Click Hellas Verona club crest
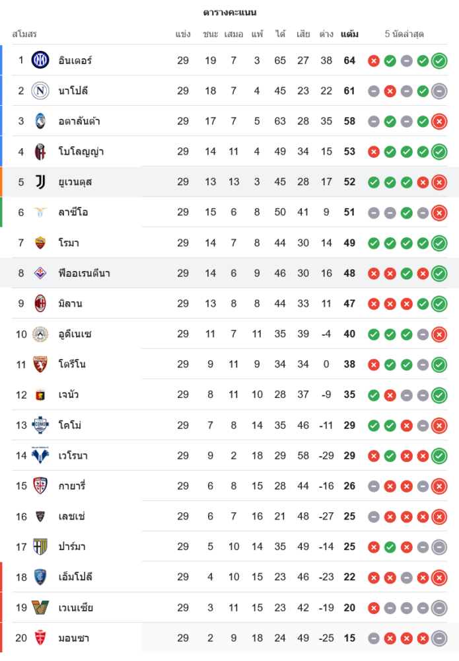The image size is (459, 661). click(40, 455)
